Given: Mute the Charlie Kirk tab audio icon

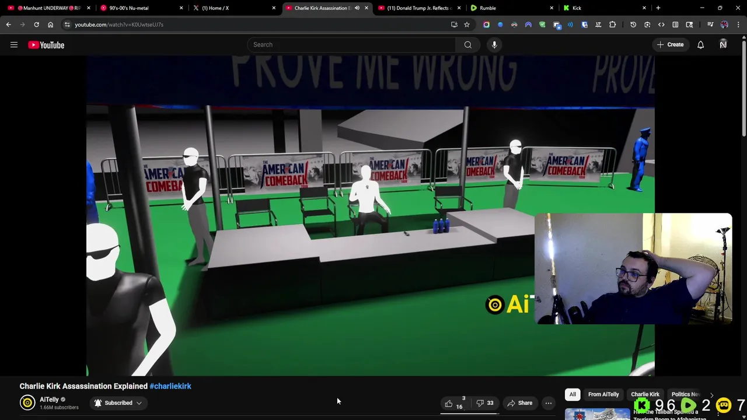Looking at the screenshot, I should (x=357, y=8).
